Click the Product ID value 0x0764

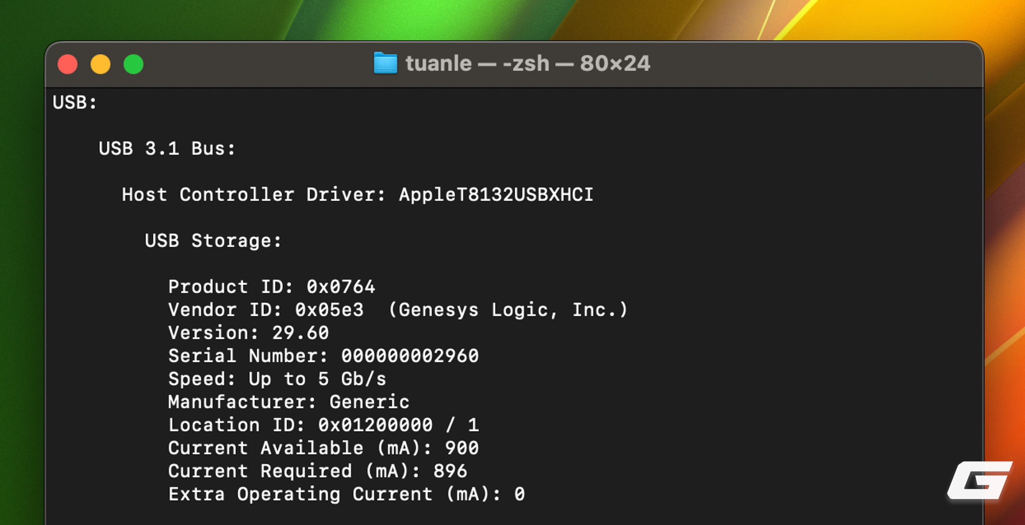point(341,286)
